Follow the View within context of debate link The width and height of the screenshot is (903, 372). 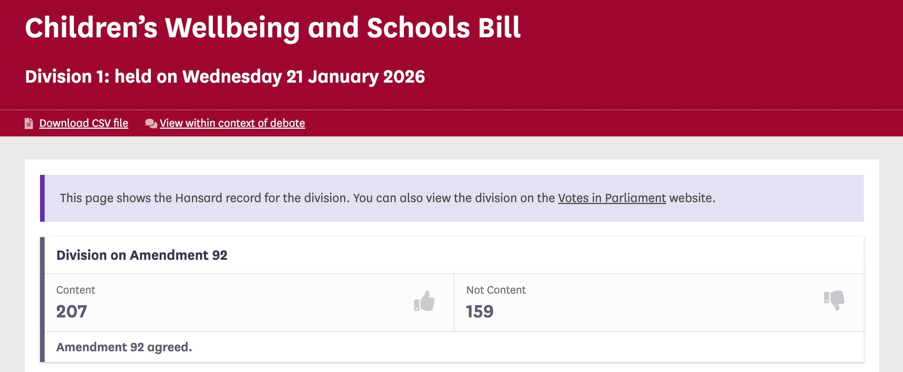coord(232,123)
